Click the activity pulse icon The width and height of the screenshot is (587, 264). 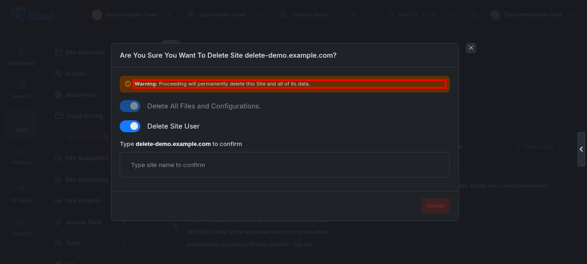[x=454, y=15]
